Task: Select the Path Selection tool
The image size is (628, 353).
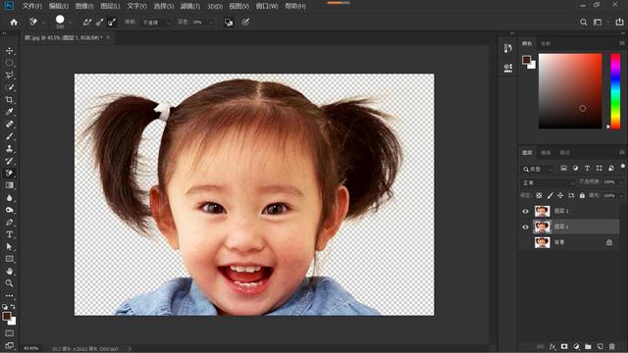Action: [x=9, y=246]
